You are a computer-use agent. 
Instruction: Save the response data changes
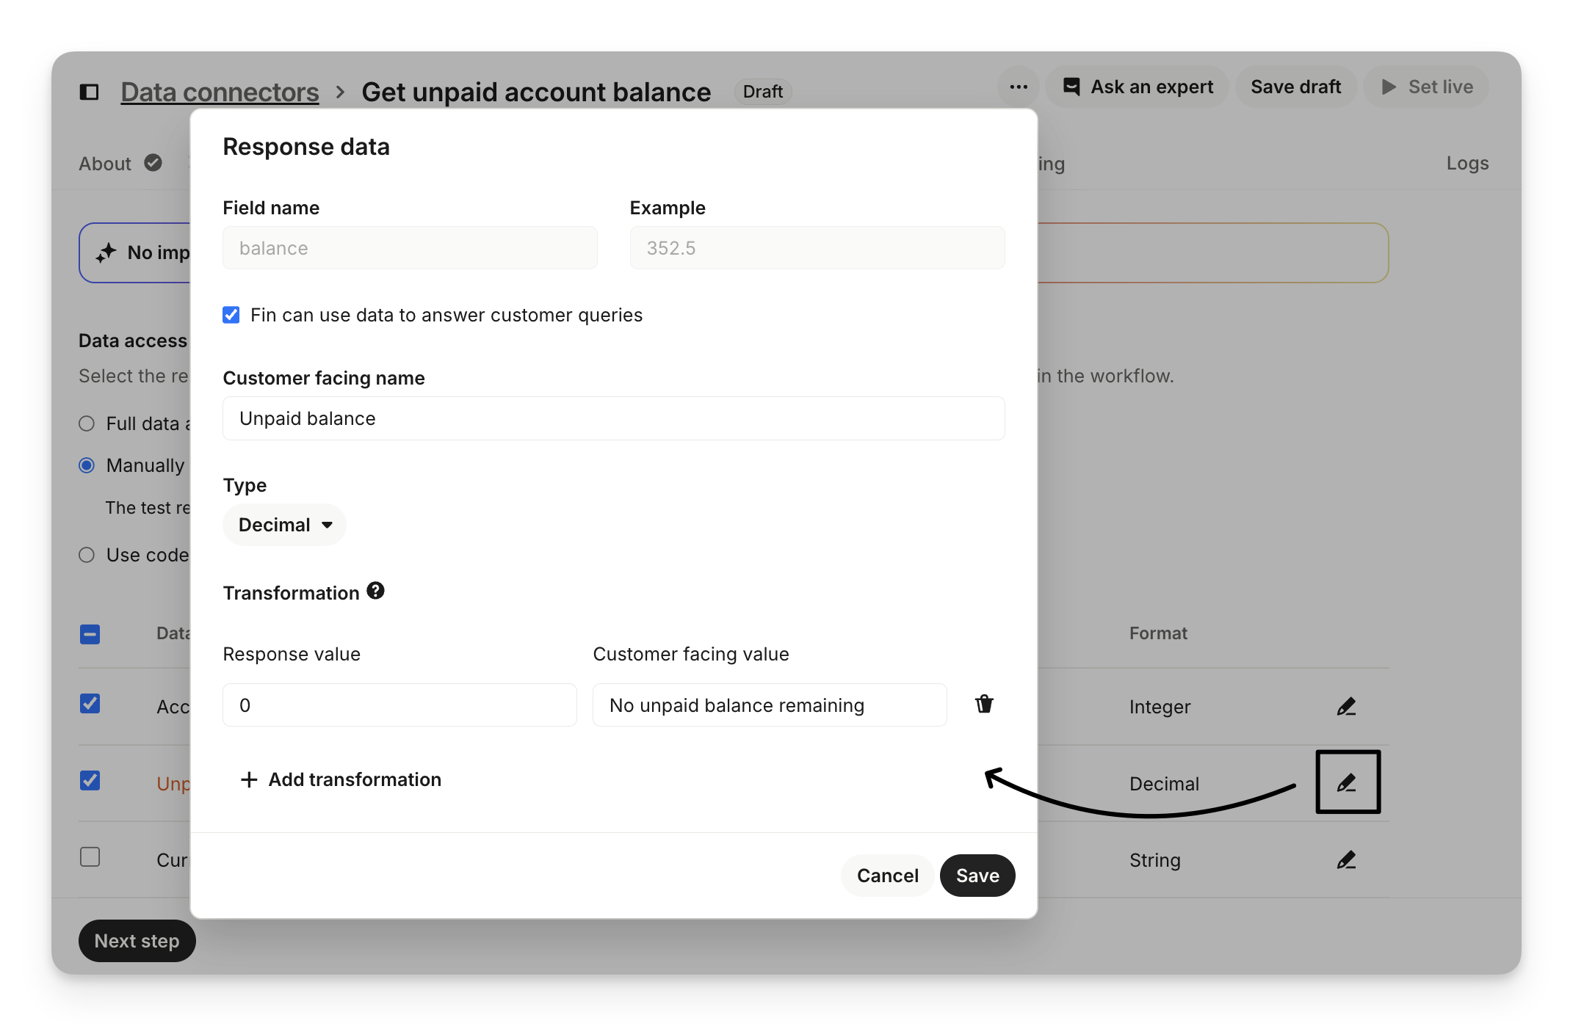(977, 876)
